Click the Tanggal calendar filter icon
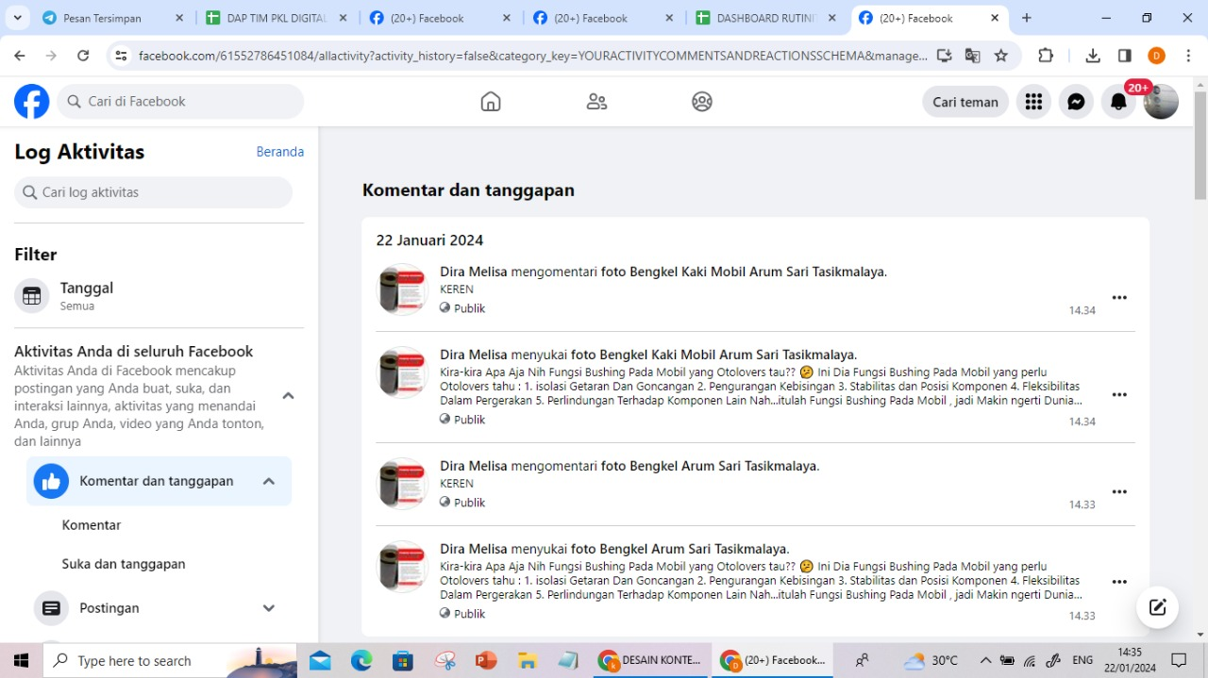Image resolution: width=1208 pixels, height=678 pixels. pyautogui.click(x=32, y=296)
